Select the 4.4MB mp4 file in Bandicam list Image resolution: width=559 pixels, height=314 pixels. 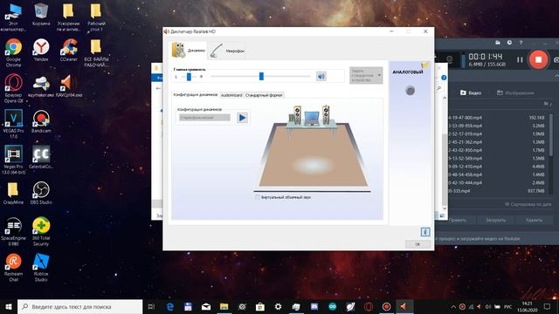[497, 167]
